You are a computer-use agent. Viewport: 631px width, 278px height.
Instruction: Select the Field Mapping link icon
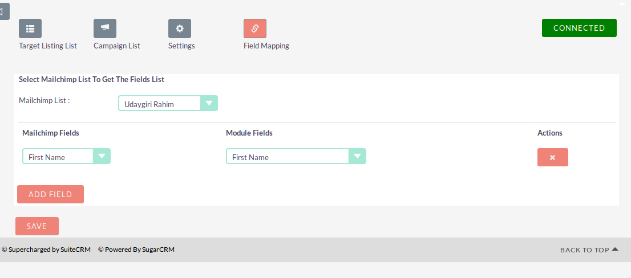point(254,28)
